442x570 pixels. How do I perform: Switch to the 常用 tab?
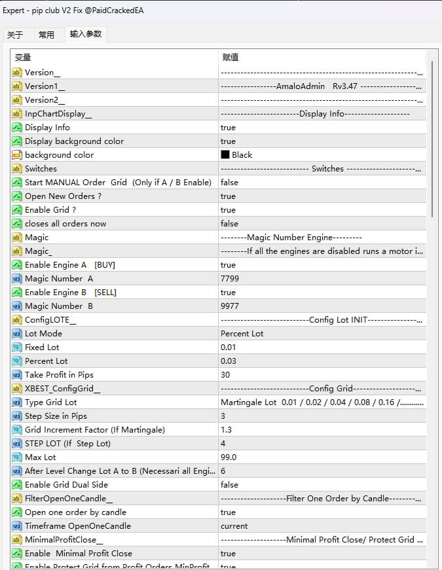[x=46, y=35]
